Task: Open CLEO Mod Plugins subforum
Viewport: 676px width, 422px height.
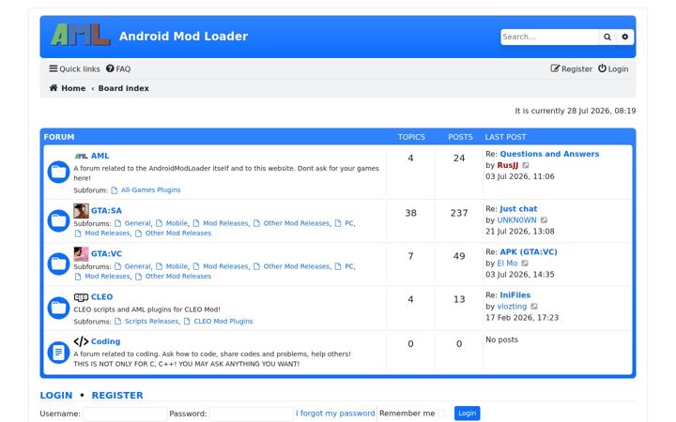Action: 223,322
